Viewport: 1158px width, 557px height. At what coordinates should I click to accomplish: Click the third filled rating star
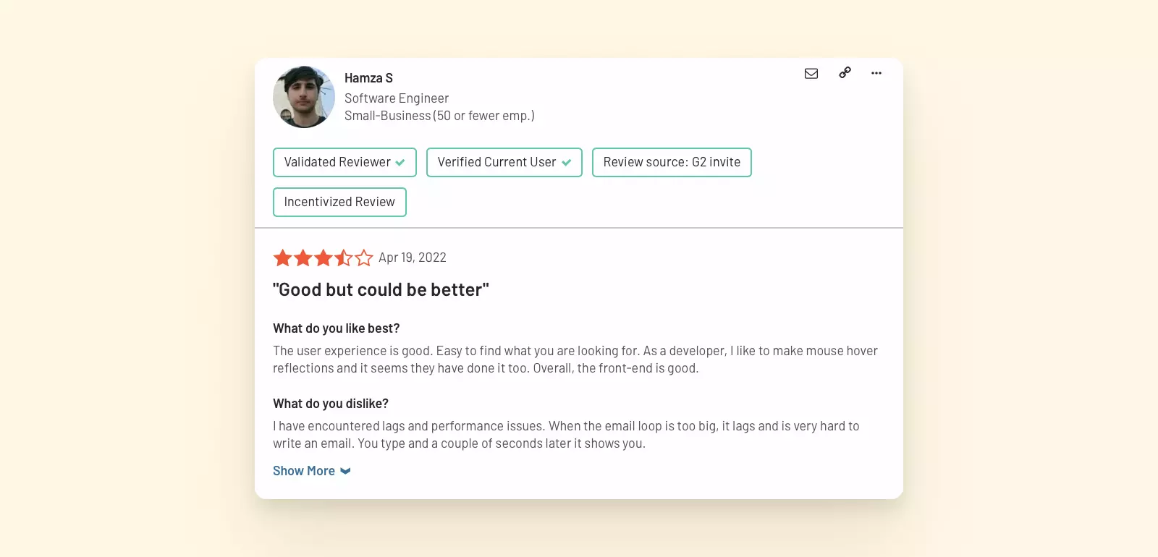coord(324,258)
